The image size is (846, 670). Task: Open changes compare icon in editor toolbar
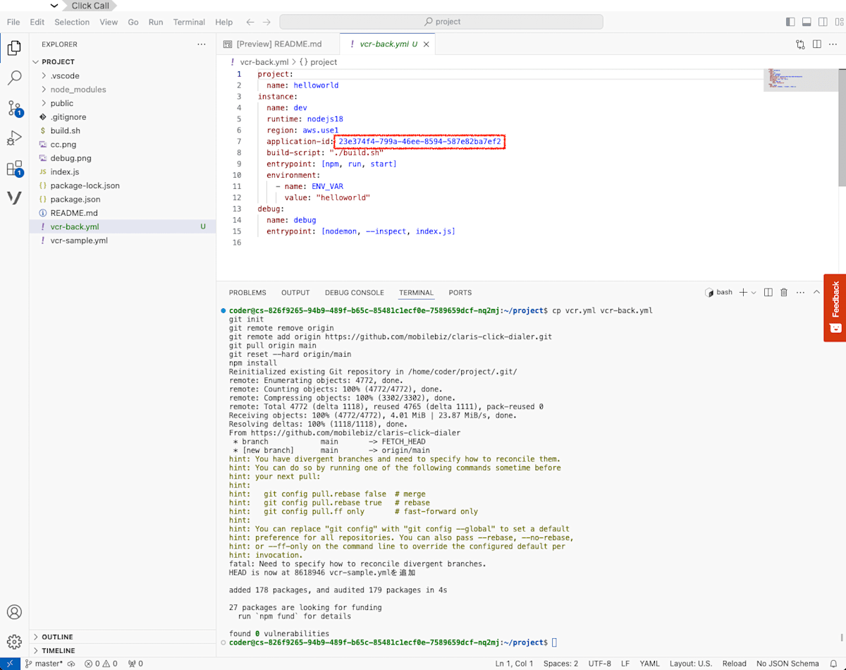pos(800,44)
